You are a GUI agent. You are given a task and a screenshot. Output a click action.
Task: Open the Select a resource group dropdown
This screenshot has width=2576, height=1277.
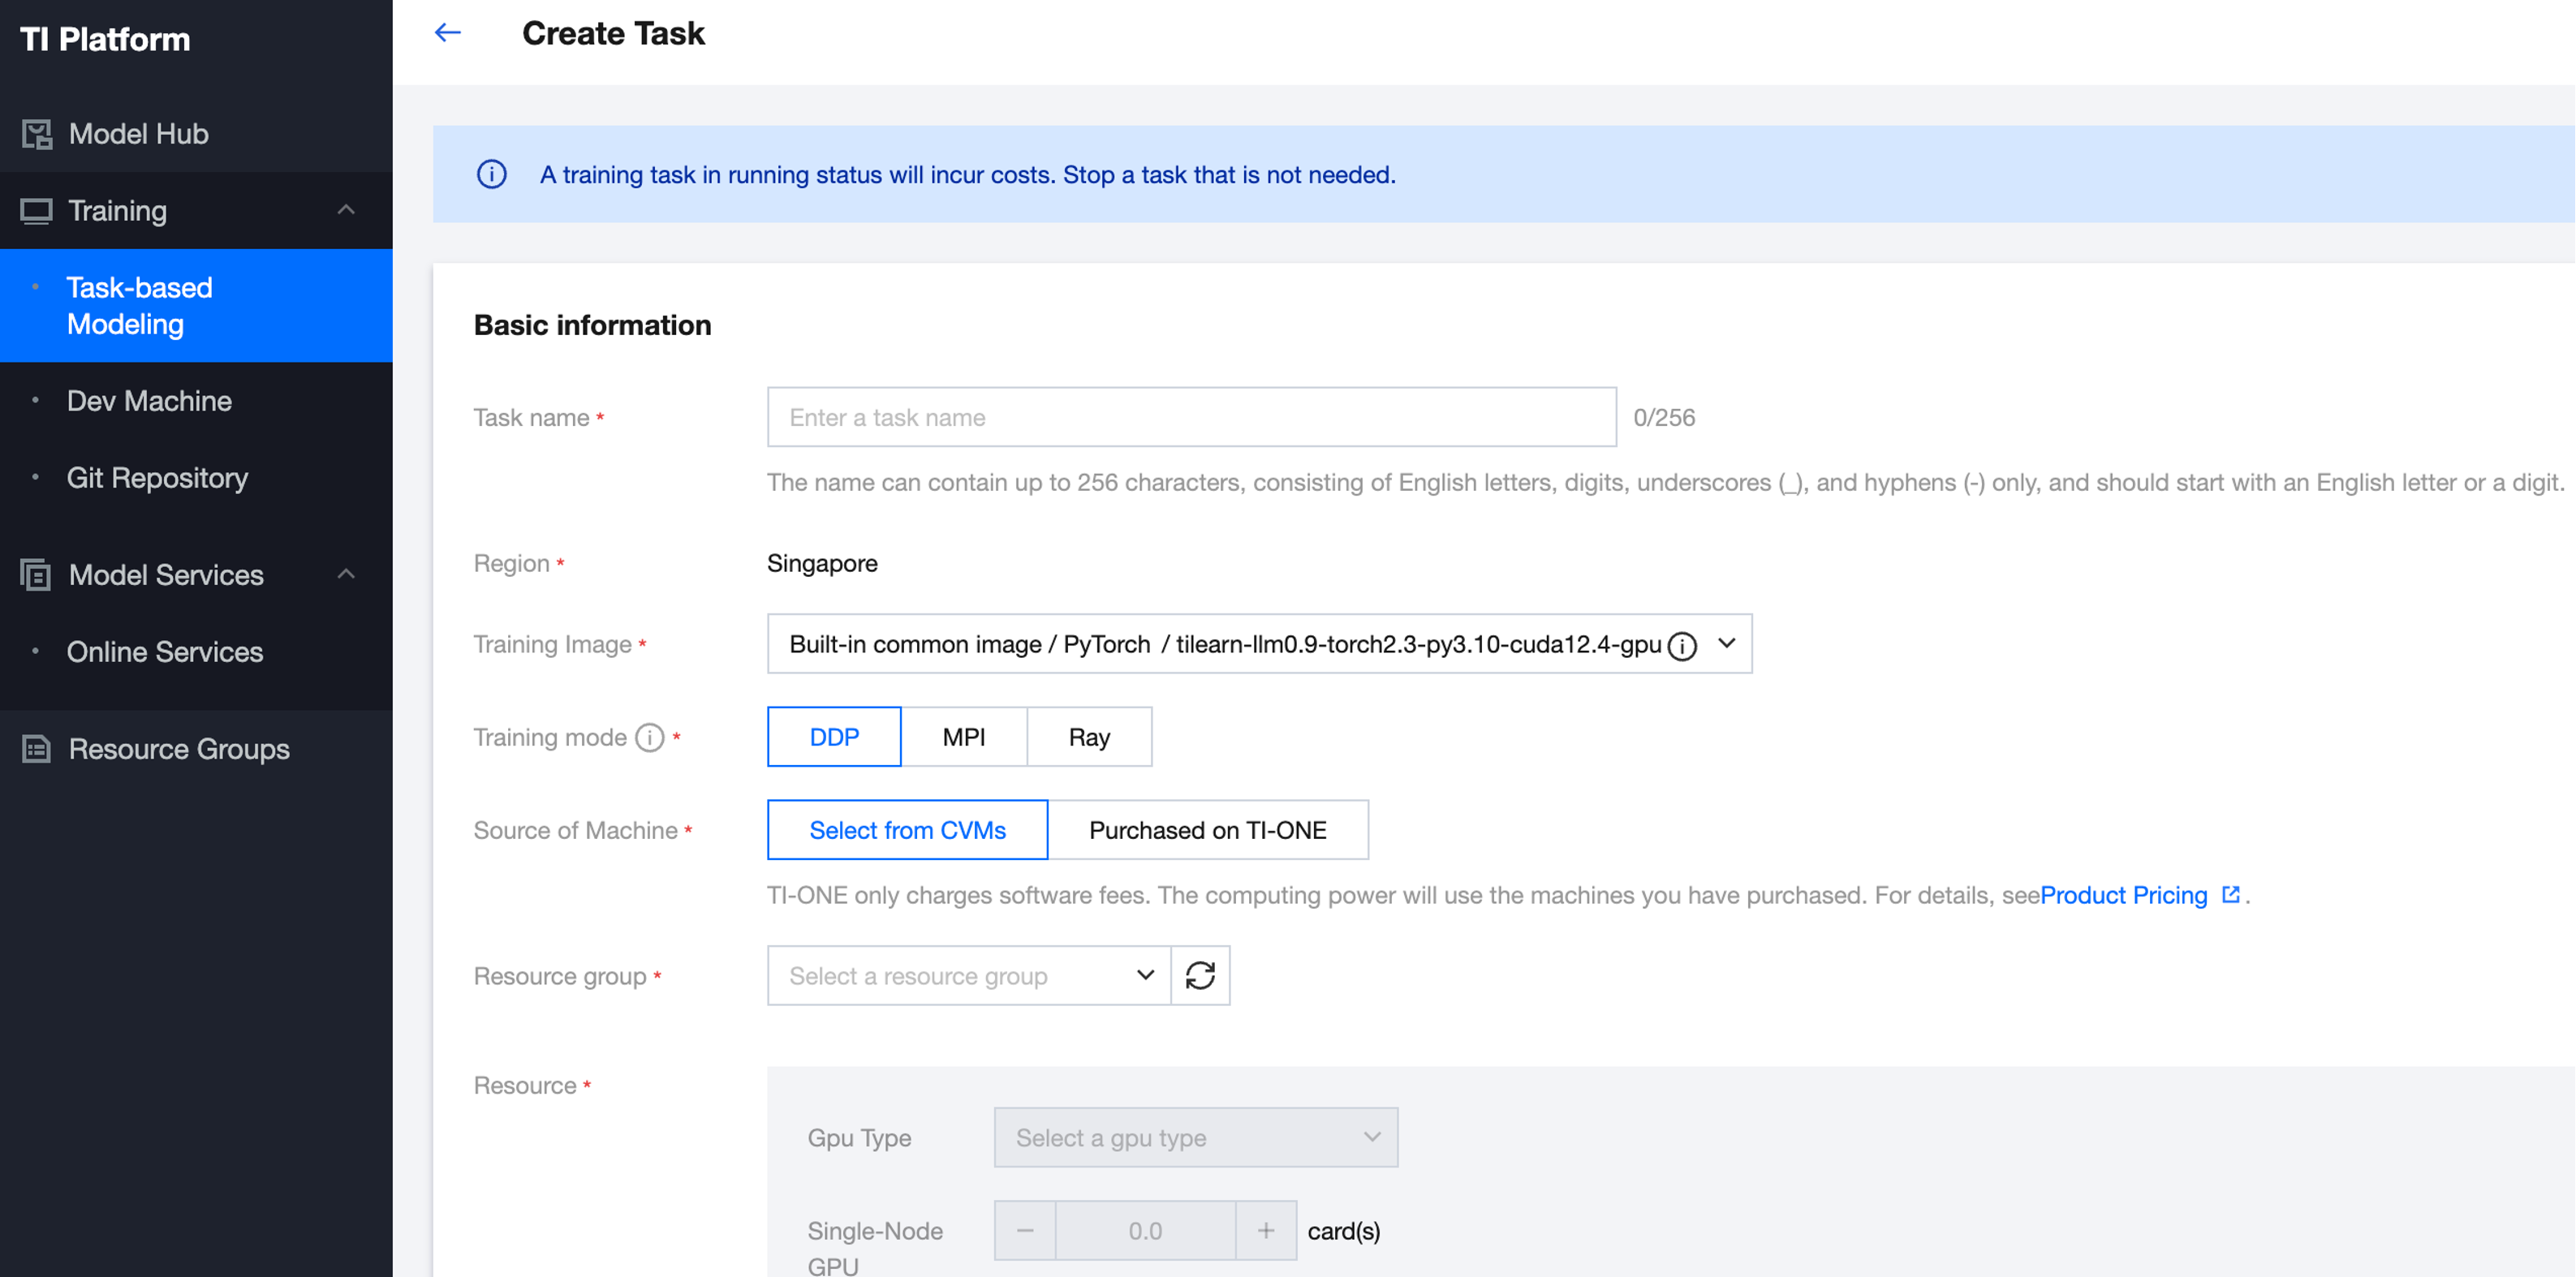pyautogui.click(x=967, y=975)
